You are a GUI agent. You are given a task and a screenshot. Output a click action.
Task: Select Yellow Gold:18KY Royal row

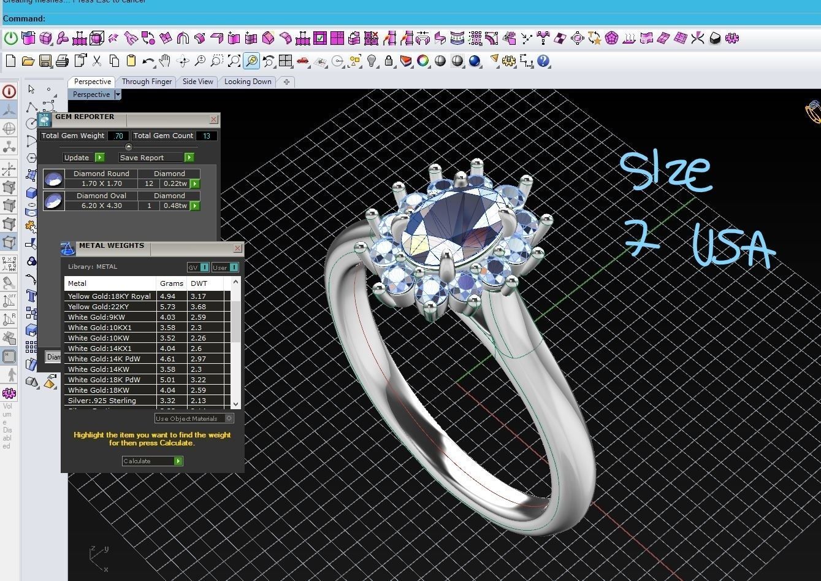tap(147, 296)
